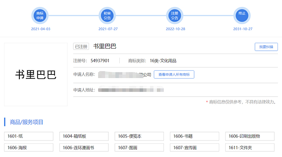The width and height of the screenshot is (282, 157).
Task: Select the 1605-便笺本 item
Action: [x=139, y=136]
